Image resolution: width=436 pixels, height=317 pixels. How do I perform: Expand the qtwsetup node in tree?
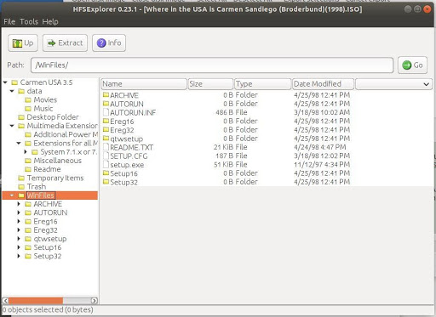19,239
